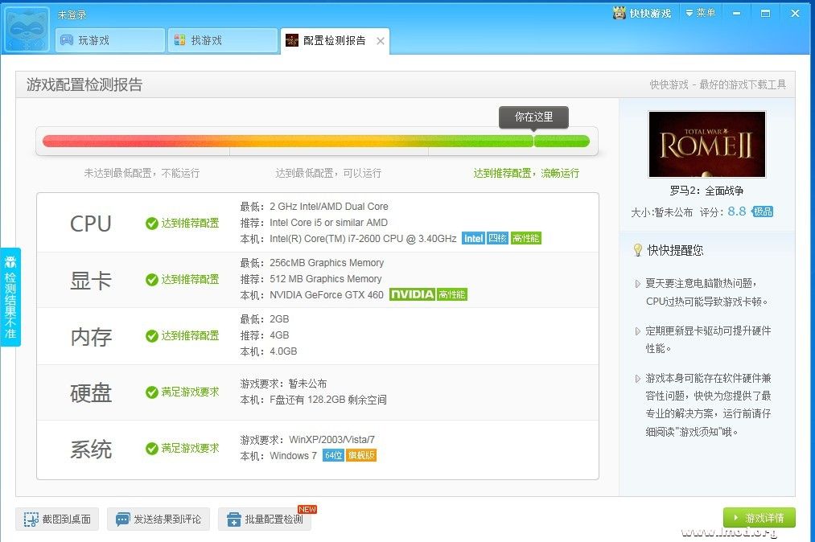Click the Rome II game cover thumbnail
Screen dimensions: 815x542
point(706,144)
